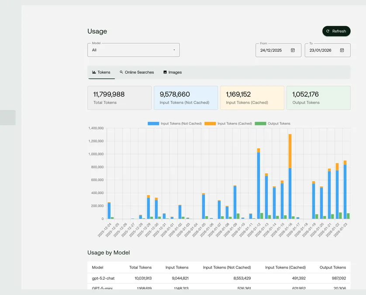Click the Total Tokens summary card
Image resolution: width=366 pixels, height=295 pixels.
[x=119, y=98]
